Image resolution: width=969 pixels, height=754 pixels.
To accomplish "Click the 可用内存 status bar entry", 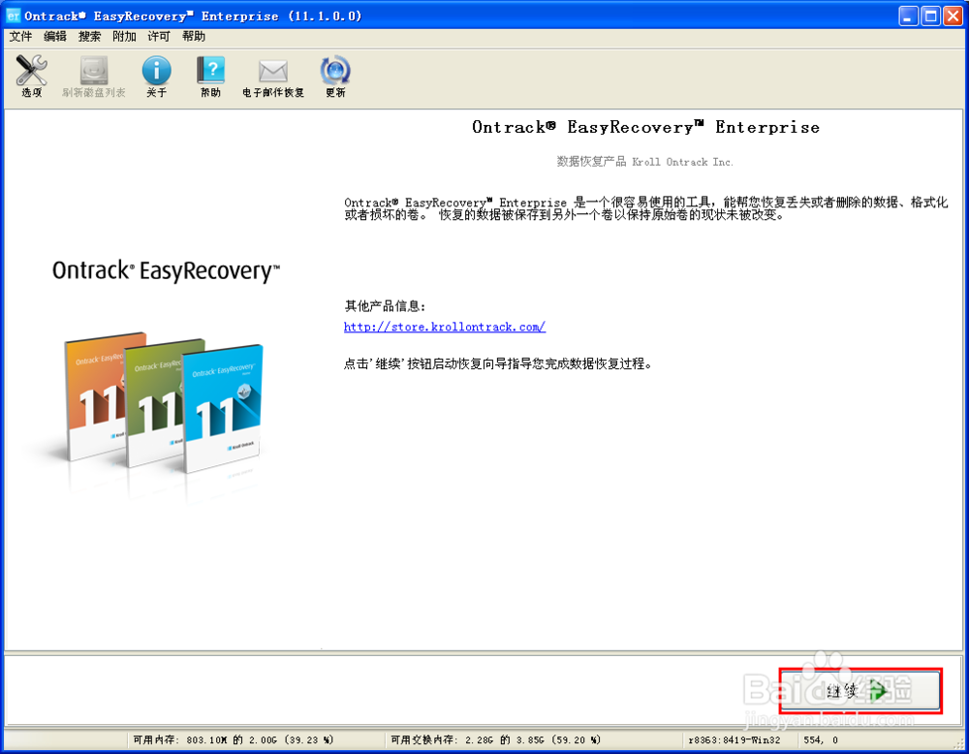I will coord(233,739).
